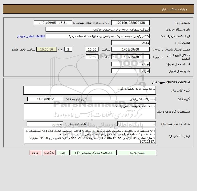Viewport: 197px width, 191px height.
Task: Click the بازگشت back button
Action: pyautogui.click(x=49, y=153)
